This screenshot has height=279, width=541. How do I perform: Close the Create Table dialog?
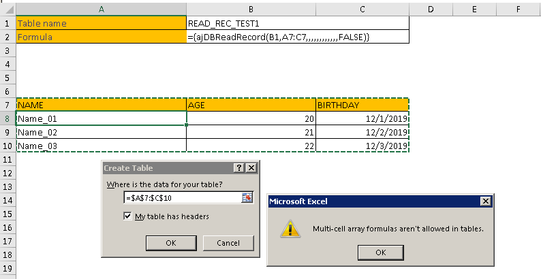(x=251, y=167)
